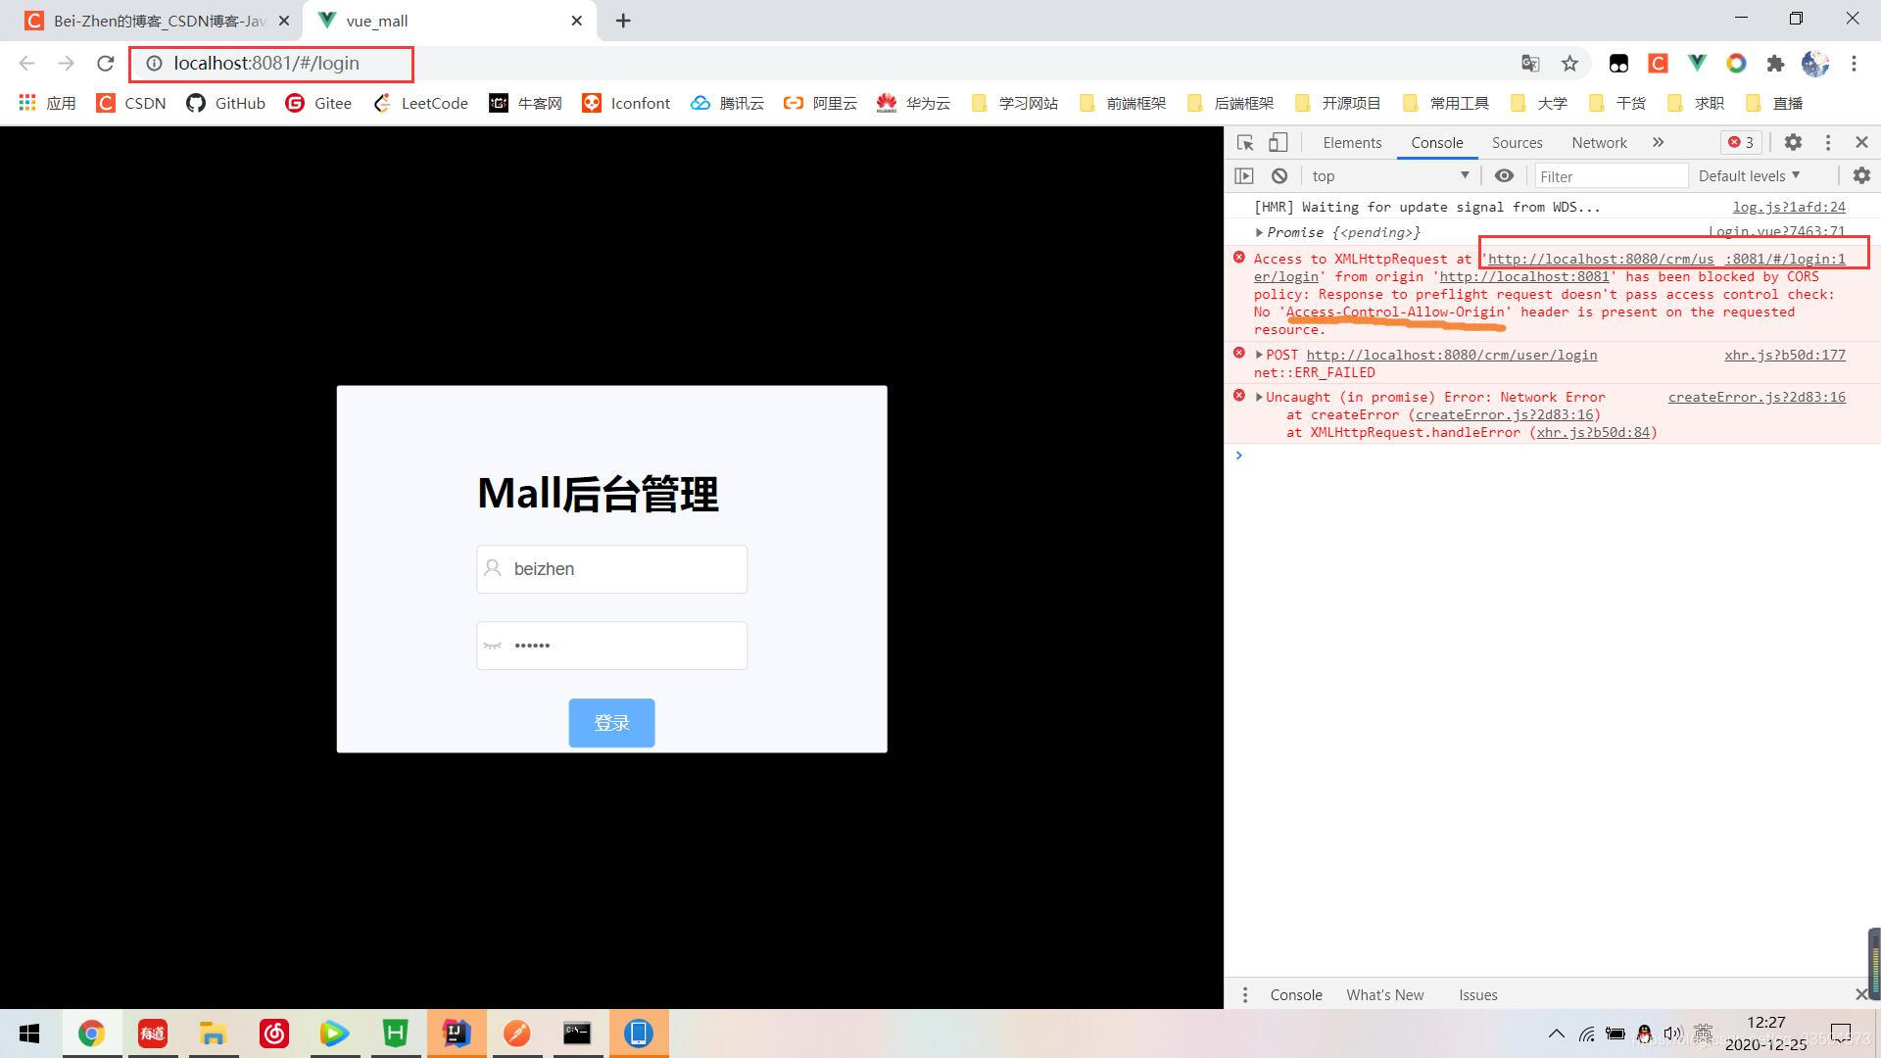Click the Elements panel tab
This screenshot has width=1881, height=1058.
pos(1350,142)
